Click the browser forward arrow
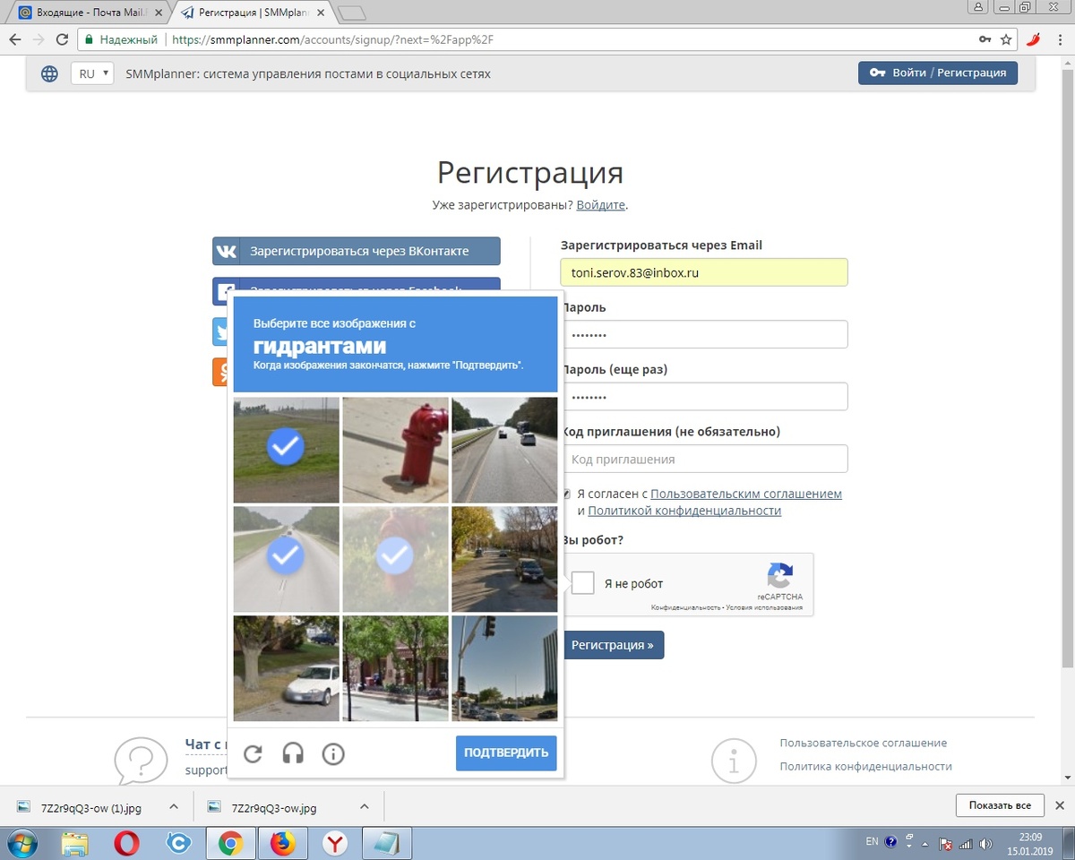1075x860 pixels. click(x=39, y=39)
